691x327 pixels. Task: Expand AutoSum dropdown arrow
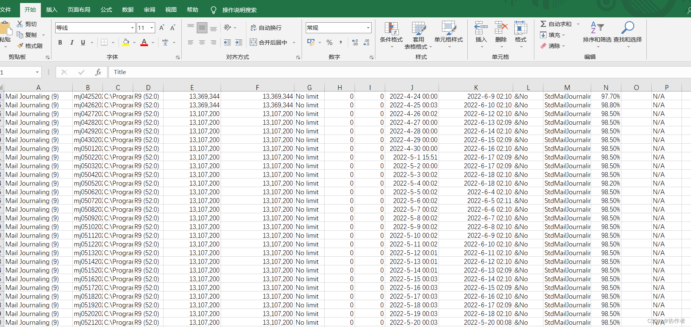coord(578,24)
